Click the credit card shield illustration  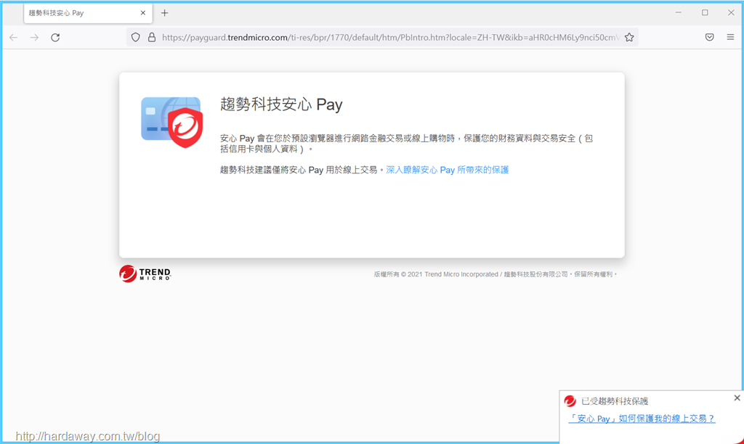coord(171,122)
